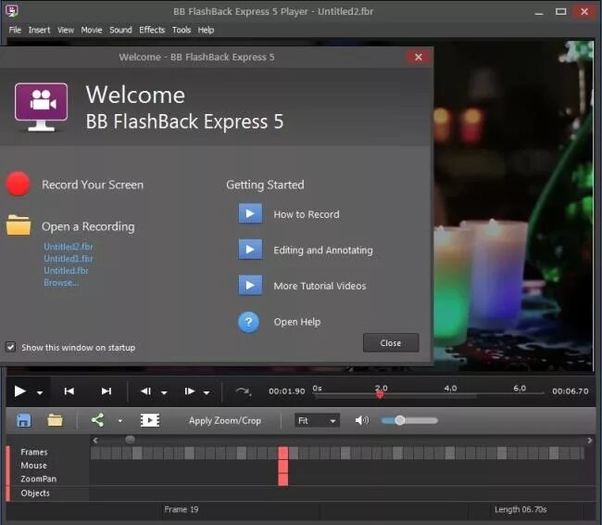The image size is (602, 525).
Task: Open the Sound menu
Action: (x=120, y=30)
